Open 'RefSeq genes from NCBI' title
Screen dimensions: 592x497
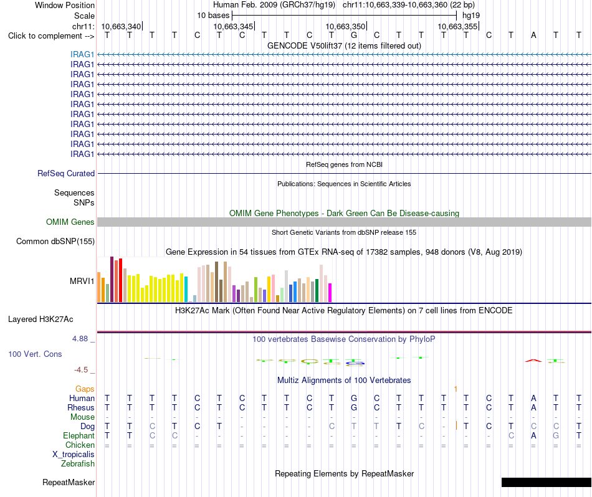(345, 164)
